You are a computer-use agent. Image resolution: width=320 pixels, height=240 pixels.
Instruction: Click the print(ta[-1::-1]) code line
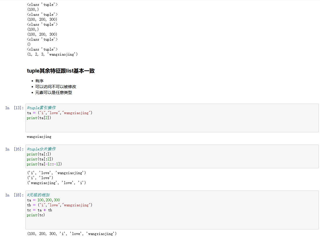coord(44,164)
